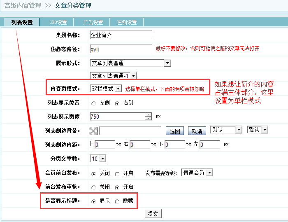Select 右侧 list display position radio
The height and width of the screenshot is (222, 288).
pyautogui.click(x=117, y=103)
